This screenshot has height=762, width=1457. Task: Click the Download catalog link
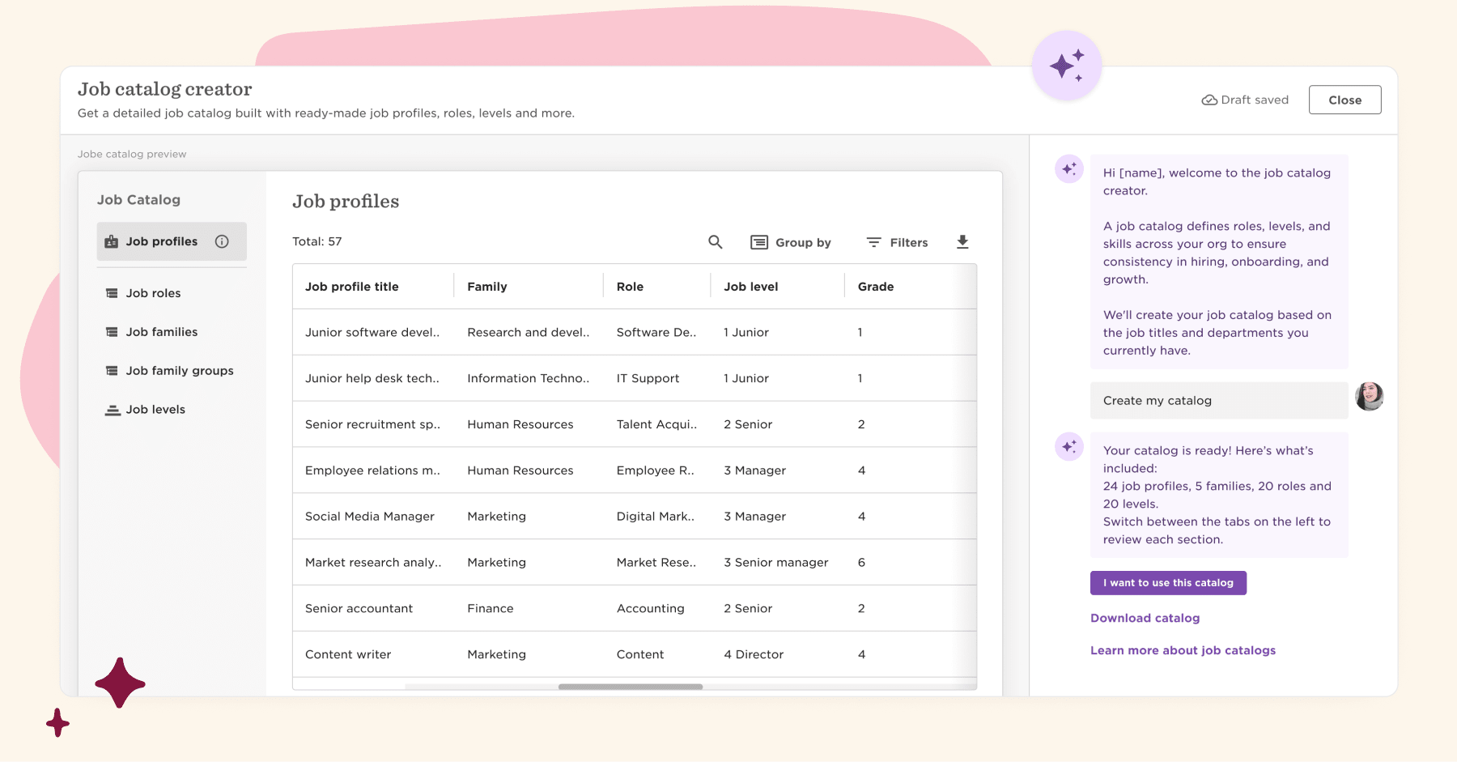coord(1145,618)
